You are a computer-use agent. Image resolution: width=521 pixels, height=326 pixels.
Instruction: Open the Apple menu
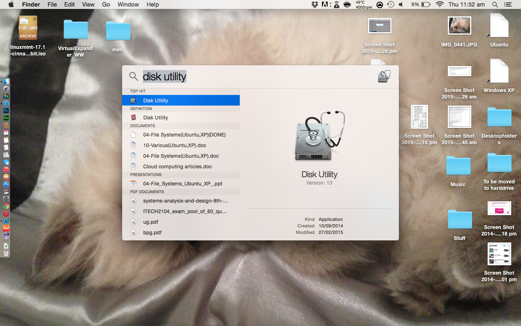[x=11, y=4]
